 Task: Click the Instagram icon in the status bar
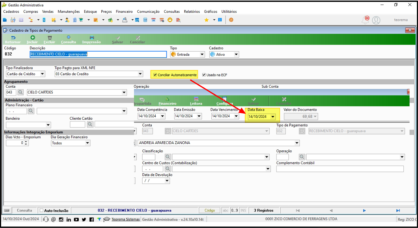(x=61, y=220)
